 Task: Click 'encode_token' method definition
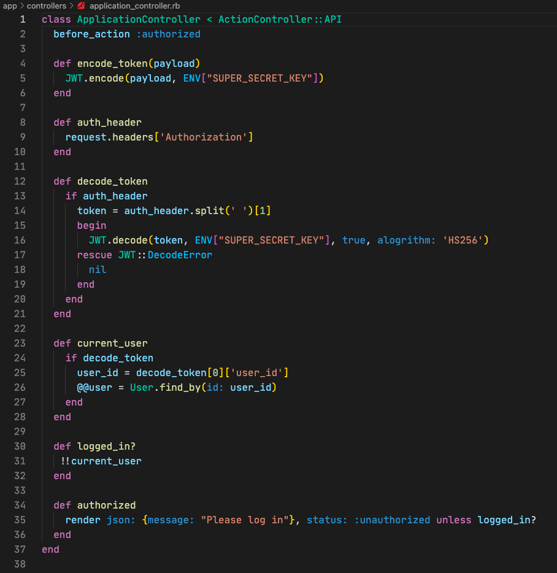click(112, 64)
